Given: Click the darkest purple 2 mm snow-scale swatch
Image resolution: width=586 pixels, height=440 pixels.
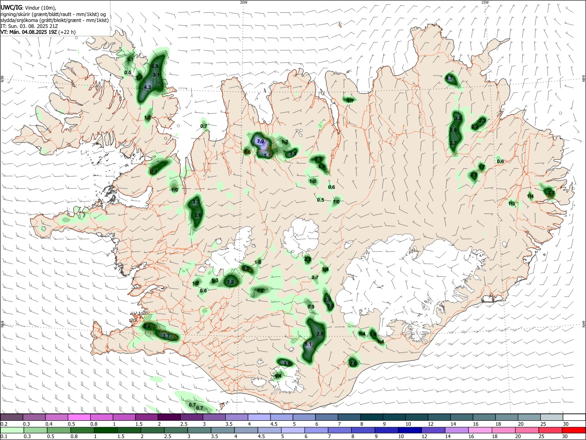Looking at the screenshot, I should [x=169, y=418].
